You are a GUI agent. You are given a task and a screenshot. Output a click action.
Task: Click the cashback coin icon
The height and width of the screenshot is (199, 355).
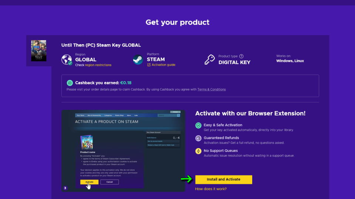click(x=70, y=83)
